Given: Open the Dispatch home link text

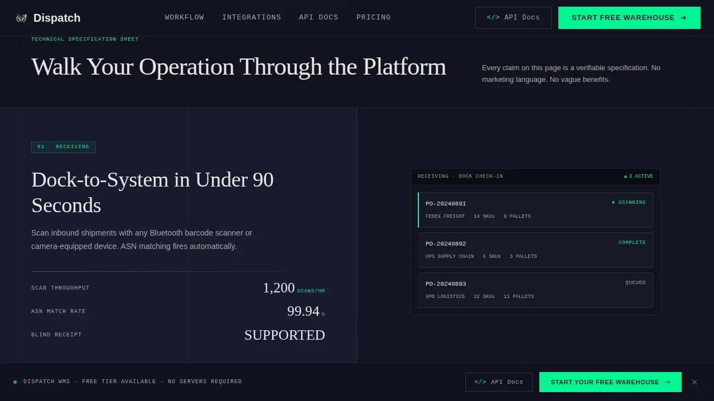Looking at the screenshot, I should click(57, 18).
